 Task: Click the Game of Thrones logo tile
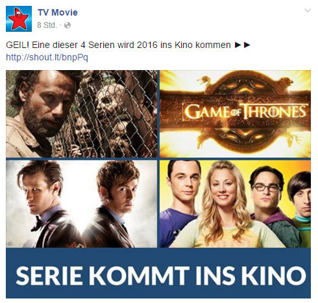point(235,114)
